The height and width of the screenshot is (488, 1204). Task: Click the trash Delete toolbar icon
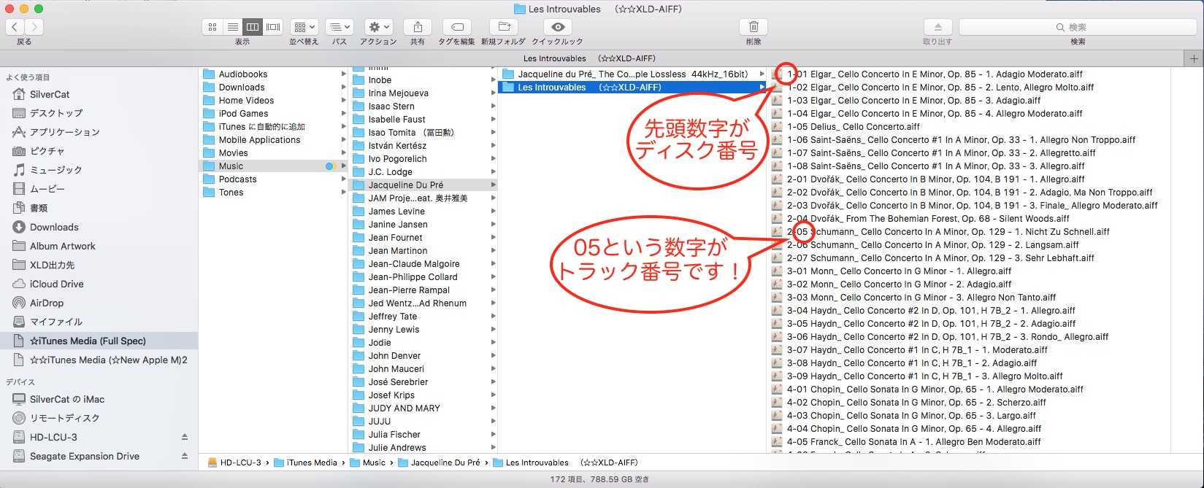754,27
